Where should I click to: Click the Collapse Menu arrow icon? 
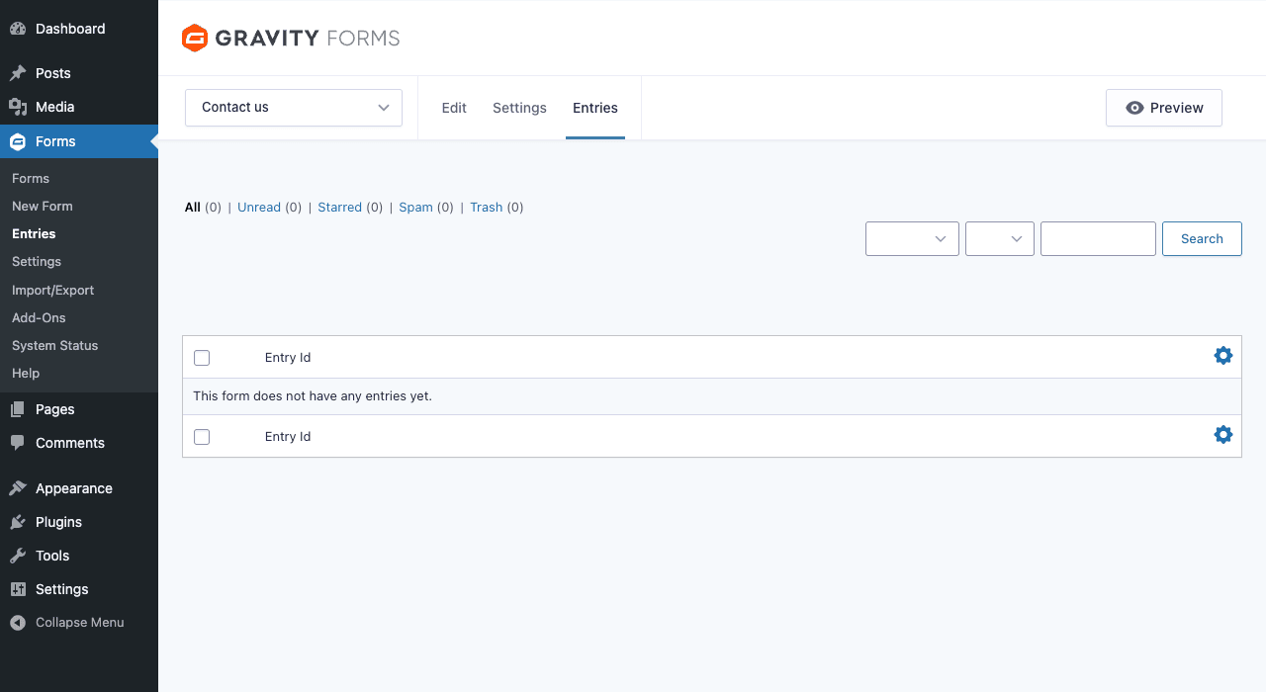18,623
